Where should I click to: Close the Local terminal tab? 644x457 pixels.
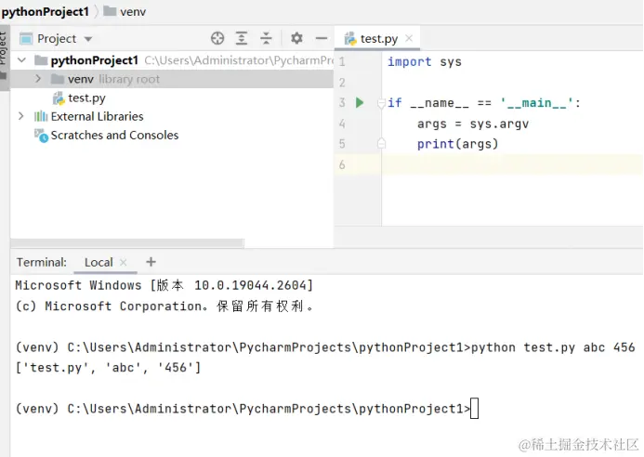click(124, 262)
